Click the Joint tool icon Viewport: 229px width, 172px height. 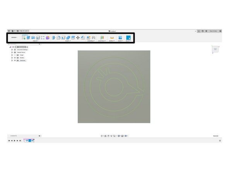coord(94,38)
